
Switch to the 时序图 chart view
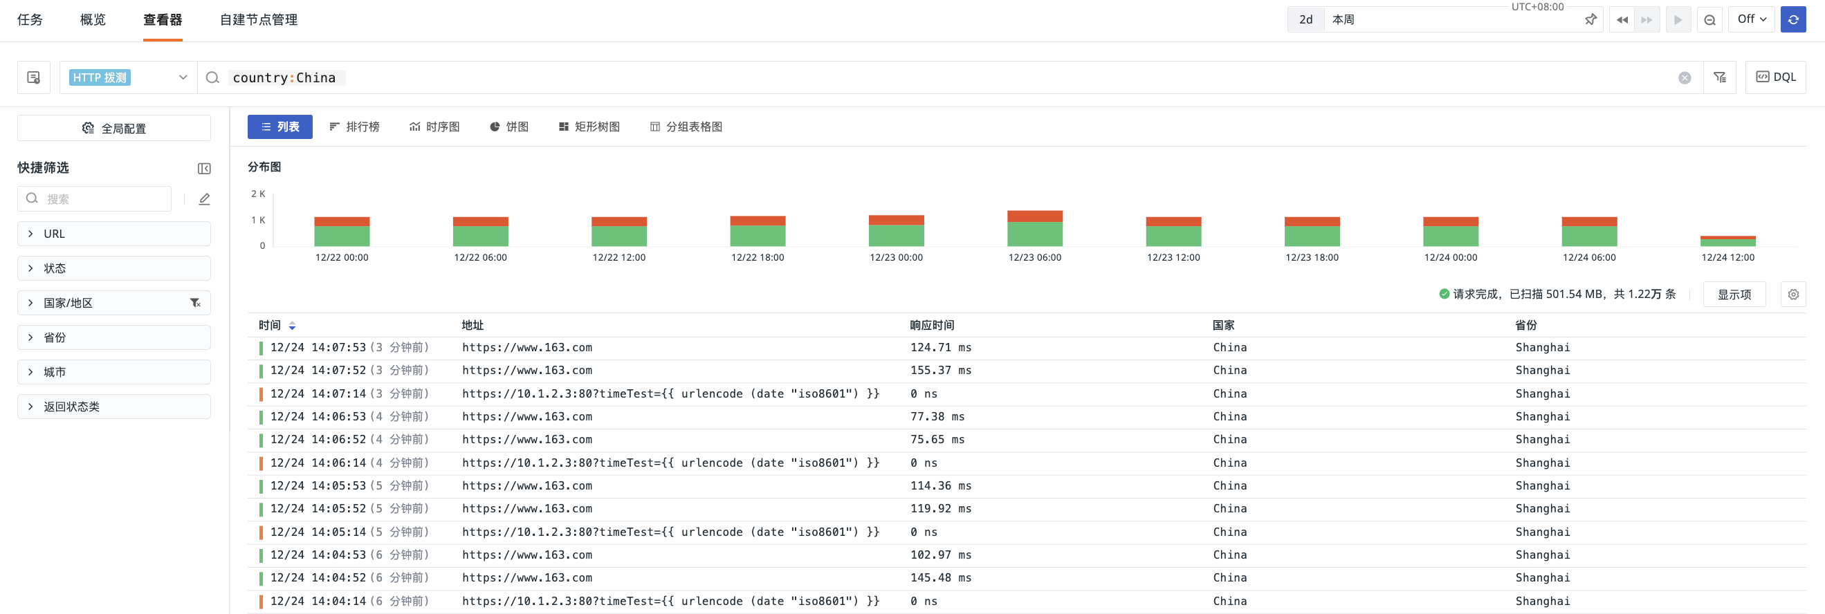point(434,127)
